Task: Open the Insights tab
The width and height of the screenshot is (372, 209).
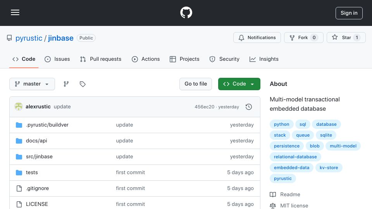Action: pos(264,59)
